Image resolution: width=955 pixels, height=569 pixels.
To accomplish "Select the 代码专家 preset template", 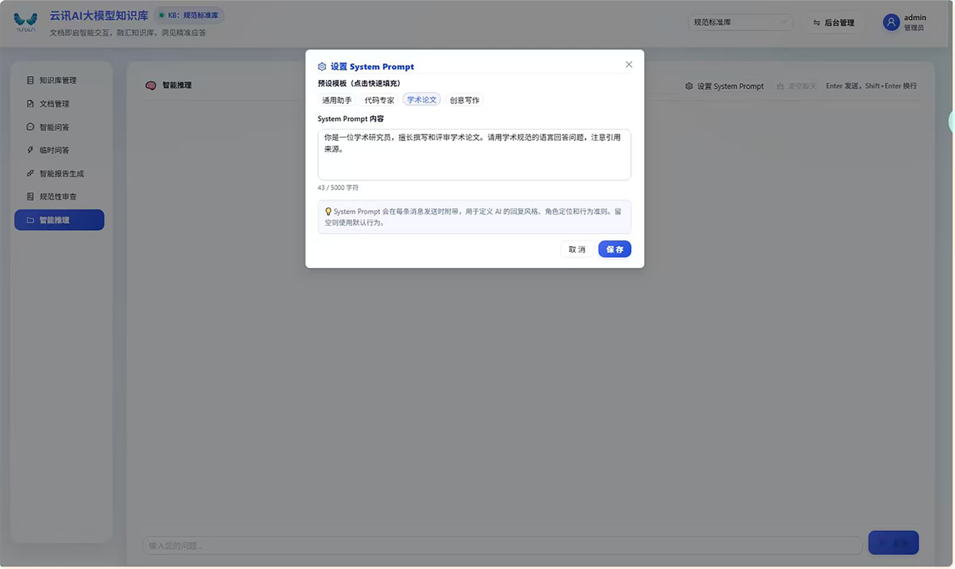I will [x=379, y=100].
